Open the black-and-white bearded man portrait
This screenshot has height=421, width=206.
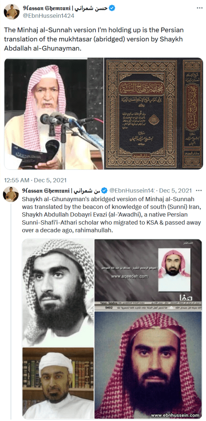(x=58, y=293)
